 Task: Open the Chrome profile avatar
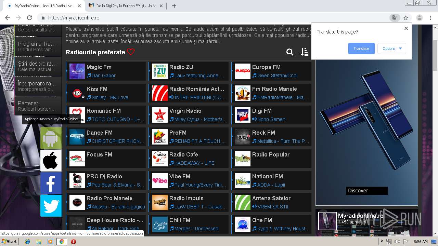pyautogui.click(x=419, y=18)
